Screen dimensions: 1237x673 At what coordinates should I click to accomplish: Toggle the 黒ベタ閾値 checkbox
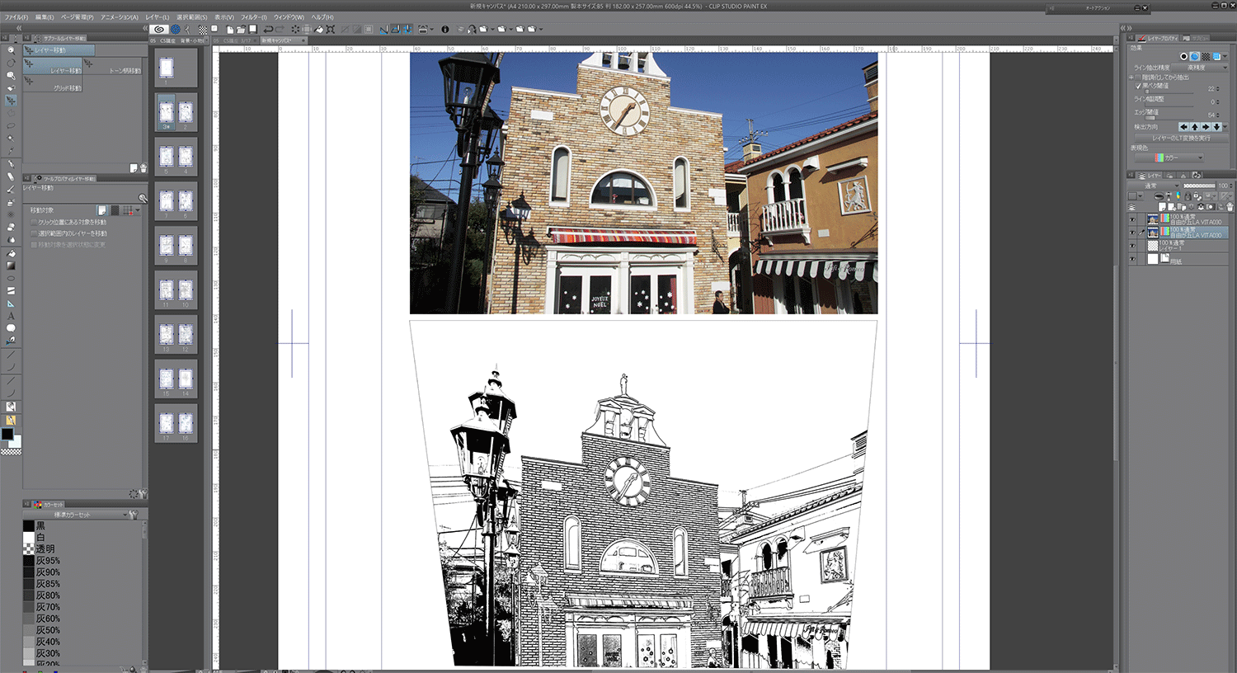[1139, 86]
